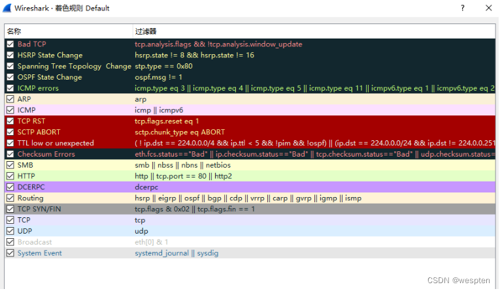The image size is (500, 291).
Task: Select TTL low or unexpected name
Action: (56, 143)
